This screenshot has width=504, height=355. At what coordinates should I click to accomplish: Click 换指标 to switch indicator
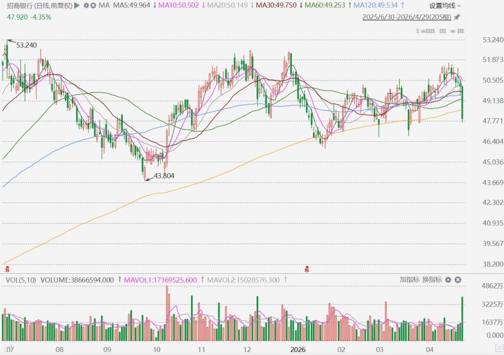432,280
